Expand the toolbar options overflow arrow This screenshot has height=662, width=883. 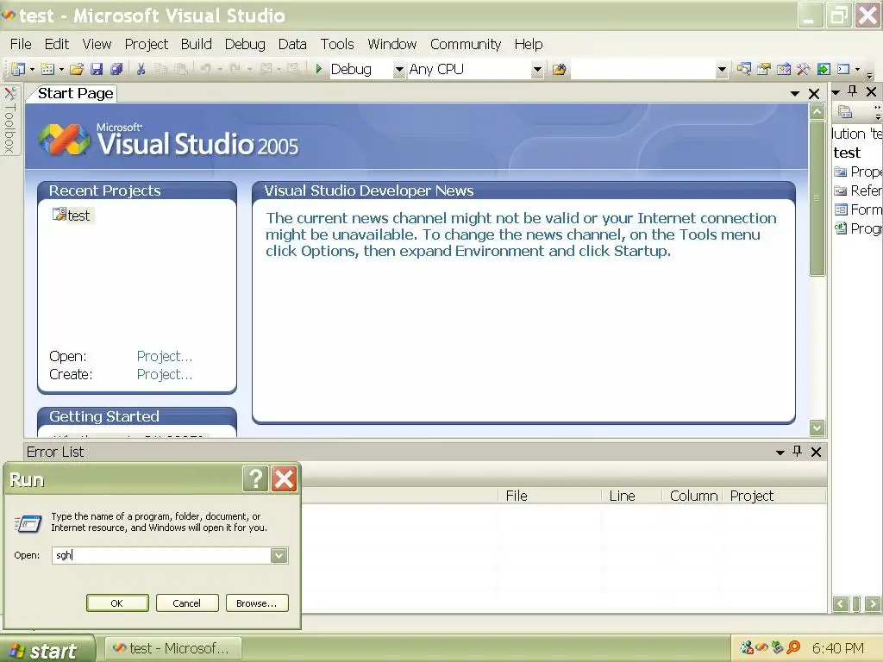coord(869,74)
